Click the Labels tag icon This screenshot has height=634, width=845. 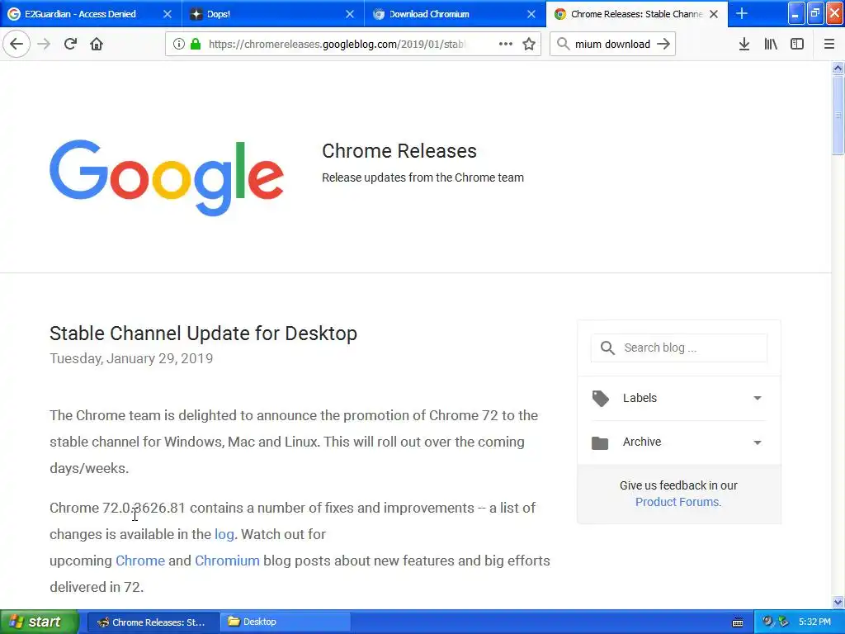601,399
